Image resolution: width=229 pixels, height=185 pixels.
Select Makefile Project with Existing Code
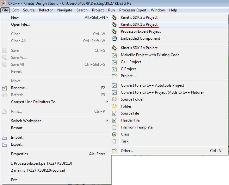pyautogui.click(x=169, y=55)
